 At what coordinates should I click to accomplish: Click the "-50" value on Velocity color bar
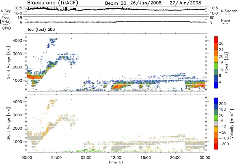(x=223, y=132)
